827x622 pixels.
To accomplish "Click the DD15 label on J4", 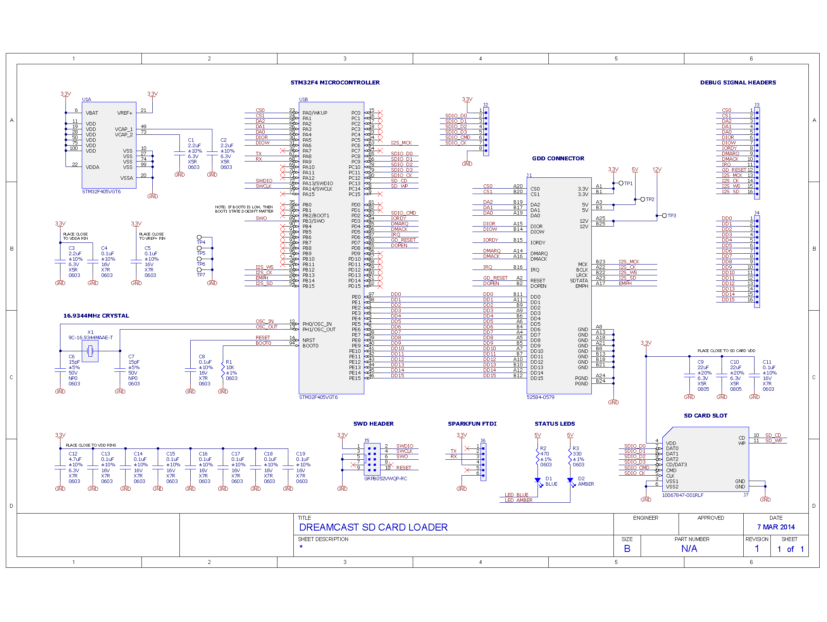I will coord(728,300).
